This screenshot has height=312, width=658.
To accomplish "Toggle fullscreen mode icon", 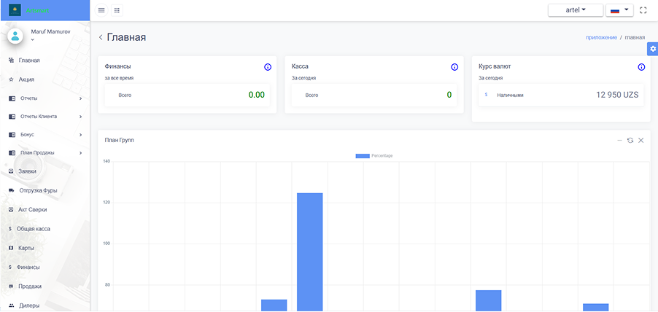I will [643, 10].
